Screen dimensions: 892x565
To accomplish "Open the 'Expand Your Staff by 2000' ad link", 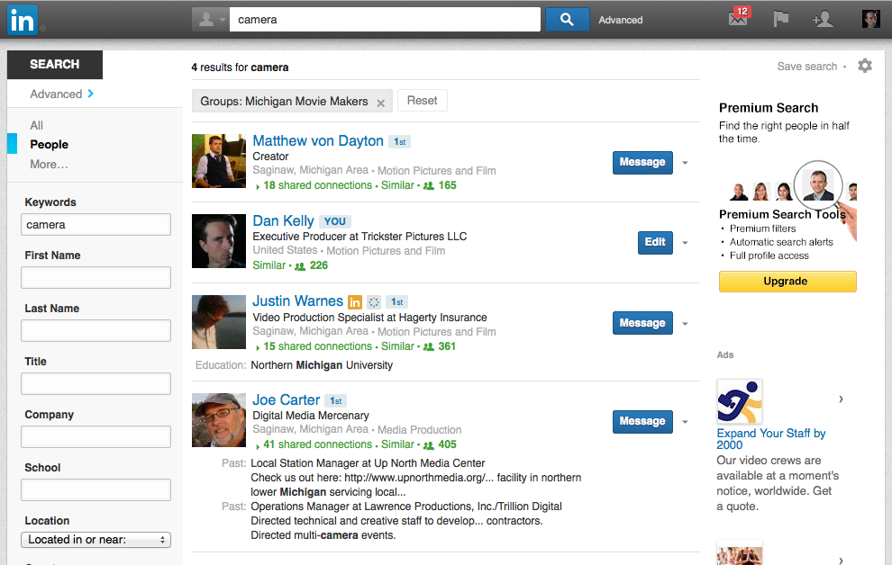I will 771,439.
